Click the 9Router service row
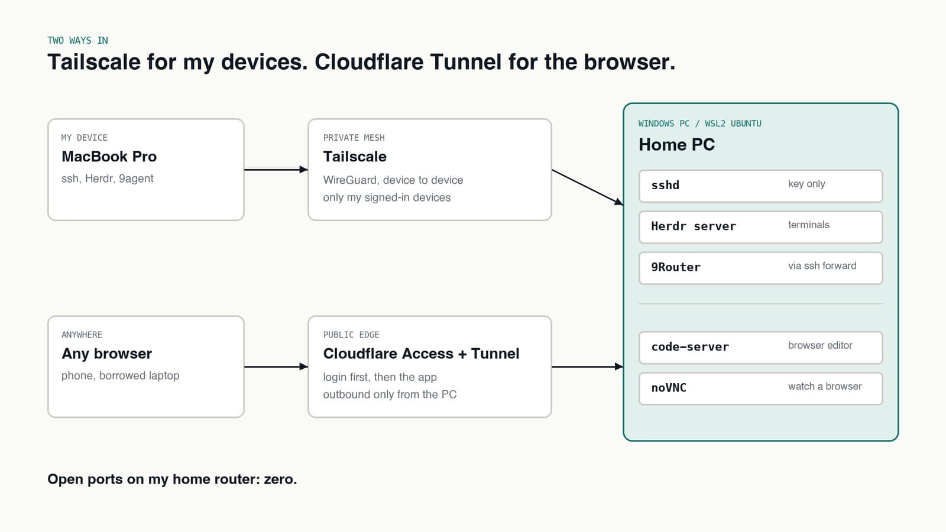Image resolution: width=946 pixels, height=532 pixels. click(761, 268)
